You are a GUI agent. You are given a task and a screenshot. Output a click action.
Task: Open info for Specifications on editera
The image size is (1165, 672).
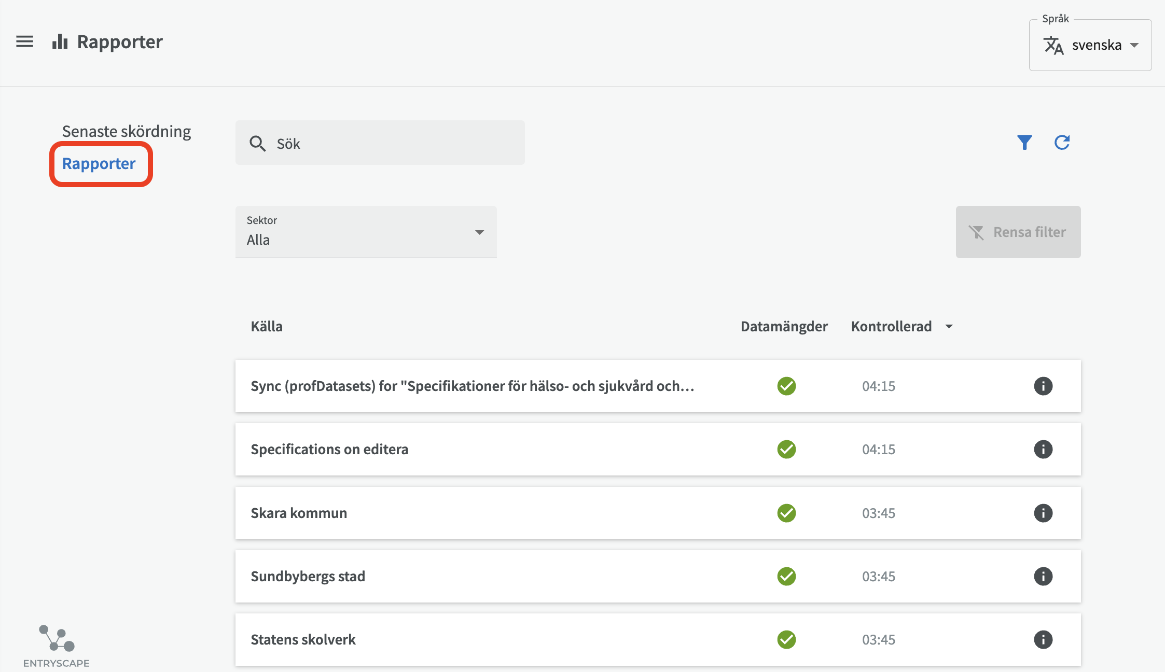pyautogui.click(x=1043, y=449)
